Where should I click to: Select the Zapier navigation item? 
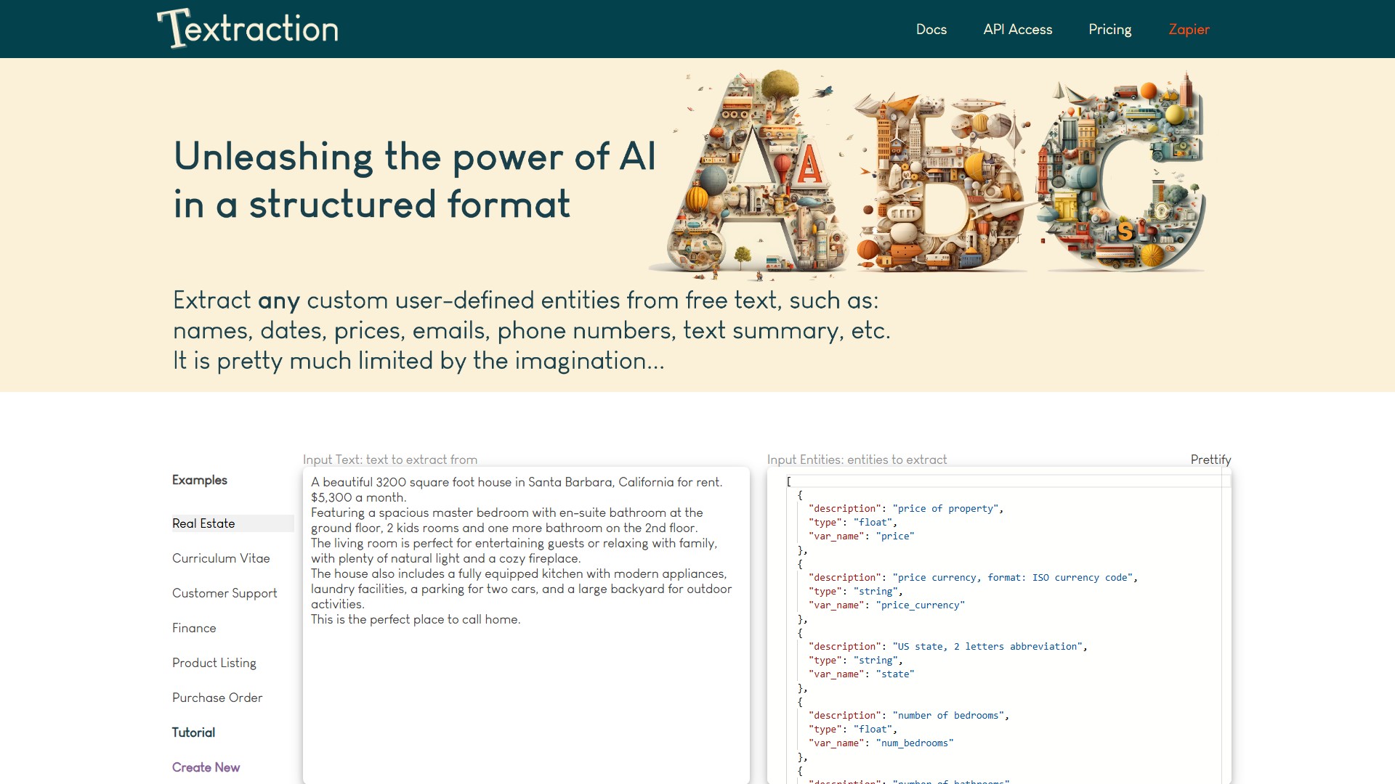[x=1189, y=29]
